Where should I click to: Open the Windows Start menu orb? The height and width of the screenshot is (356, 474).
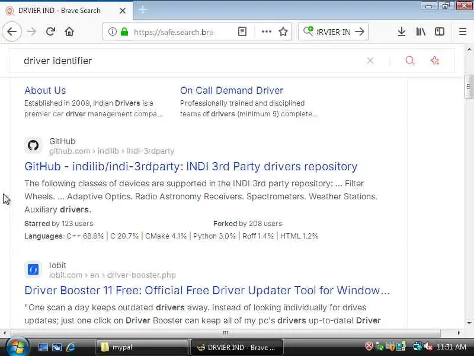point(17,347)
